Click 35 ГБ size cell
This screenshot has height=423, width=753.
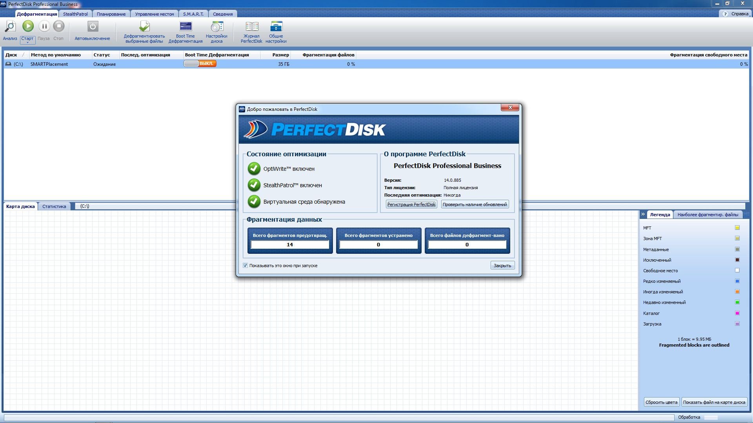pos(284,64)
